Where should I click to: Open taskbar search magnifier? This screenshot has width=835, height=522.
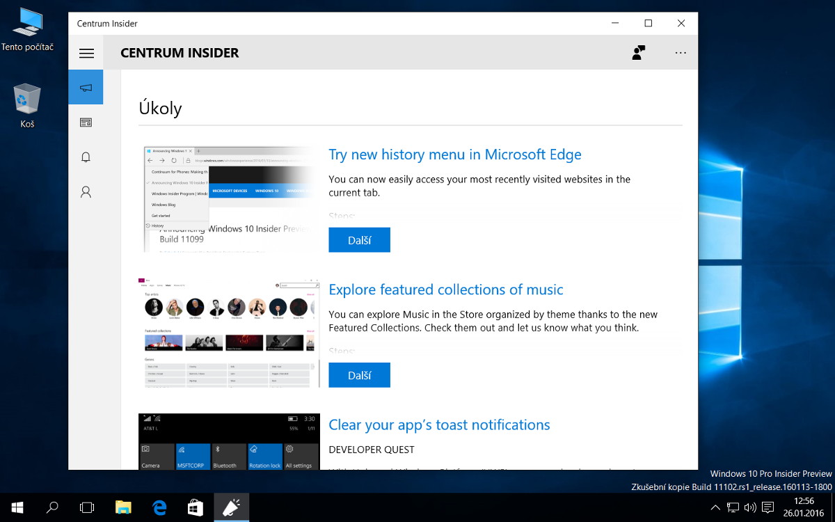[52, 507]
